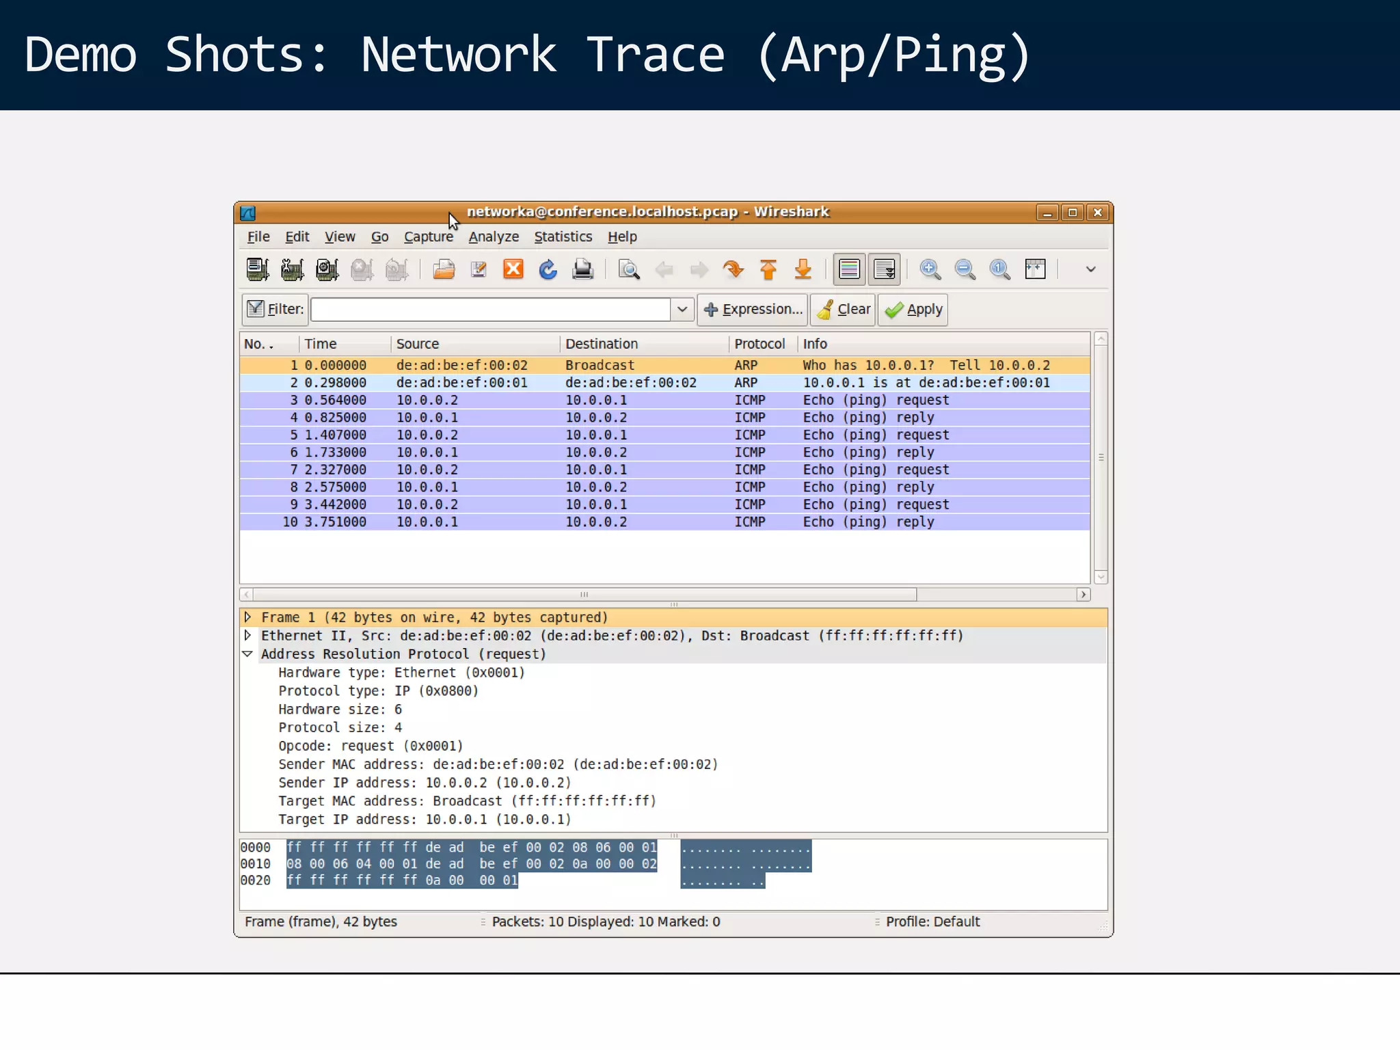The image size is (1400, 1050).
Task: Jump to last packet icon
Action: [x=803, y=269]
